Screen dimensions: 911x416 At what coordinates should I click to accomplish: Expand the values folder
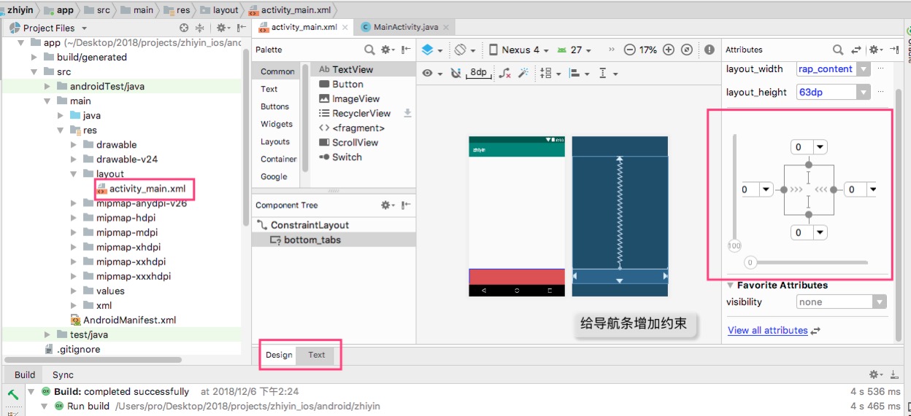point(74,291)
